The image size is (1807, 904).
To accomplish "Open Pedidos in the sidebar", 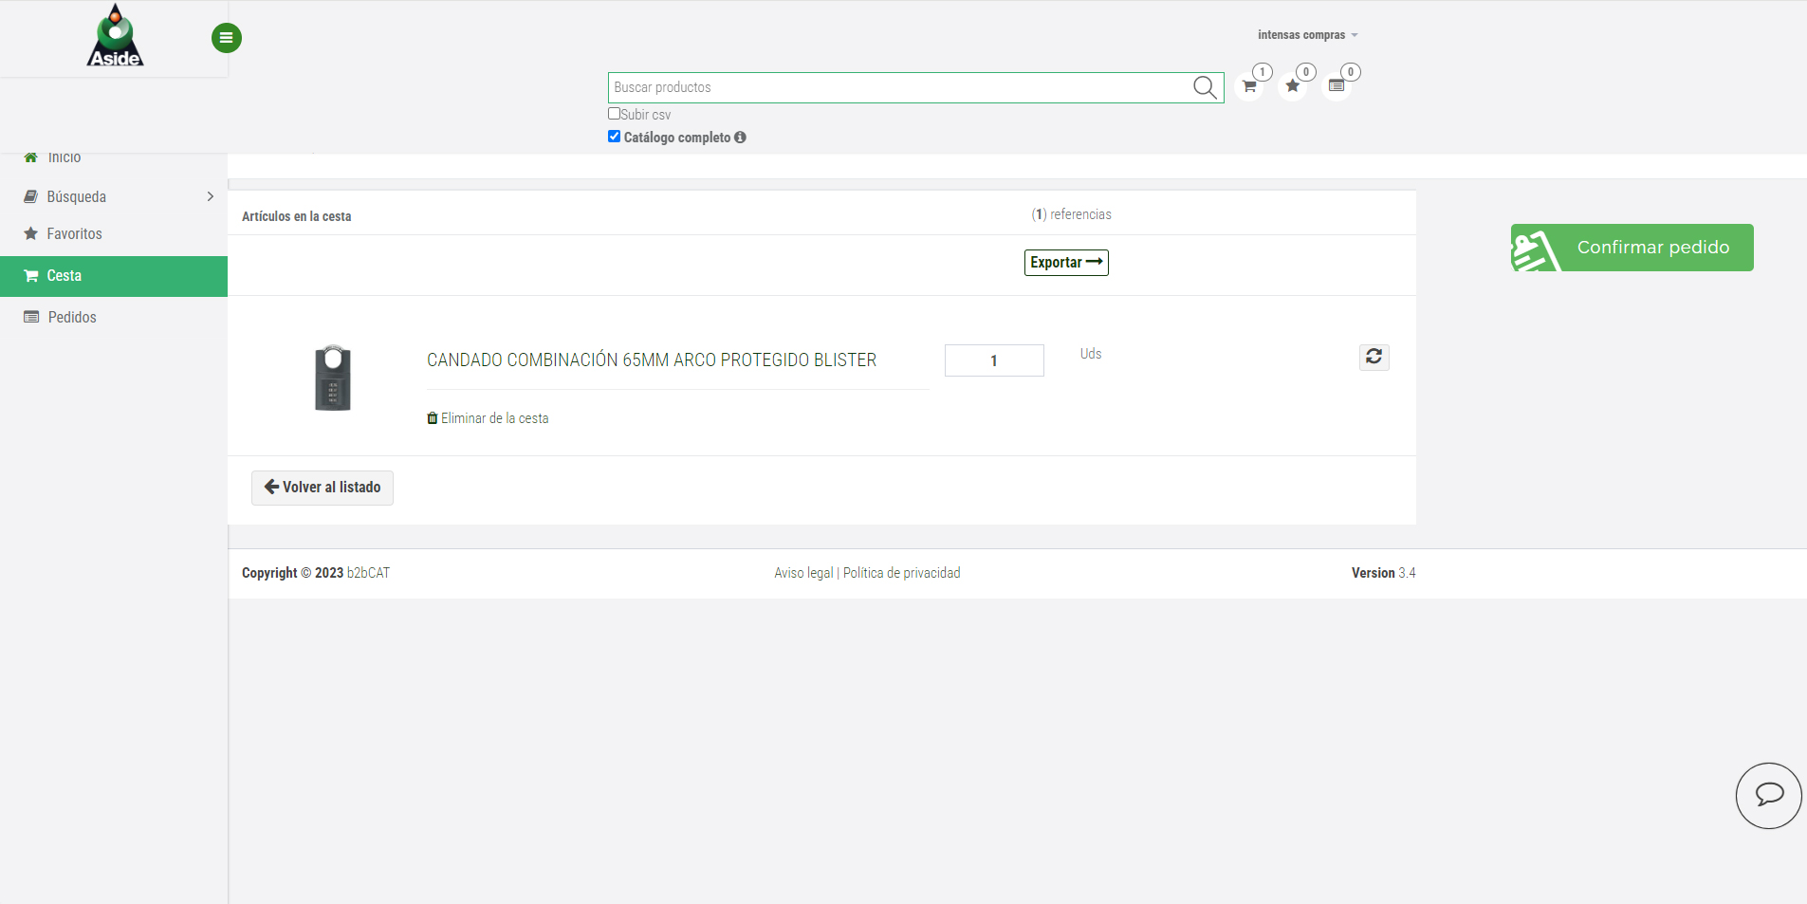I will pyautogui.click(x=72, y=317).
